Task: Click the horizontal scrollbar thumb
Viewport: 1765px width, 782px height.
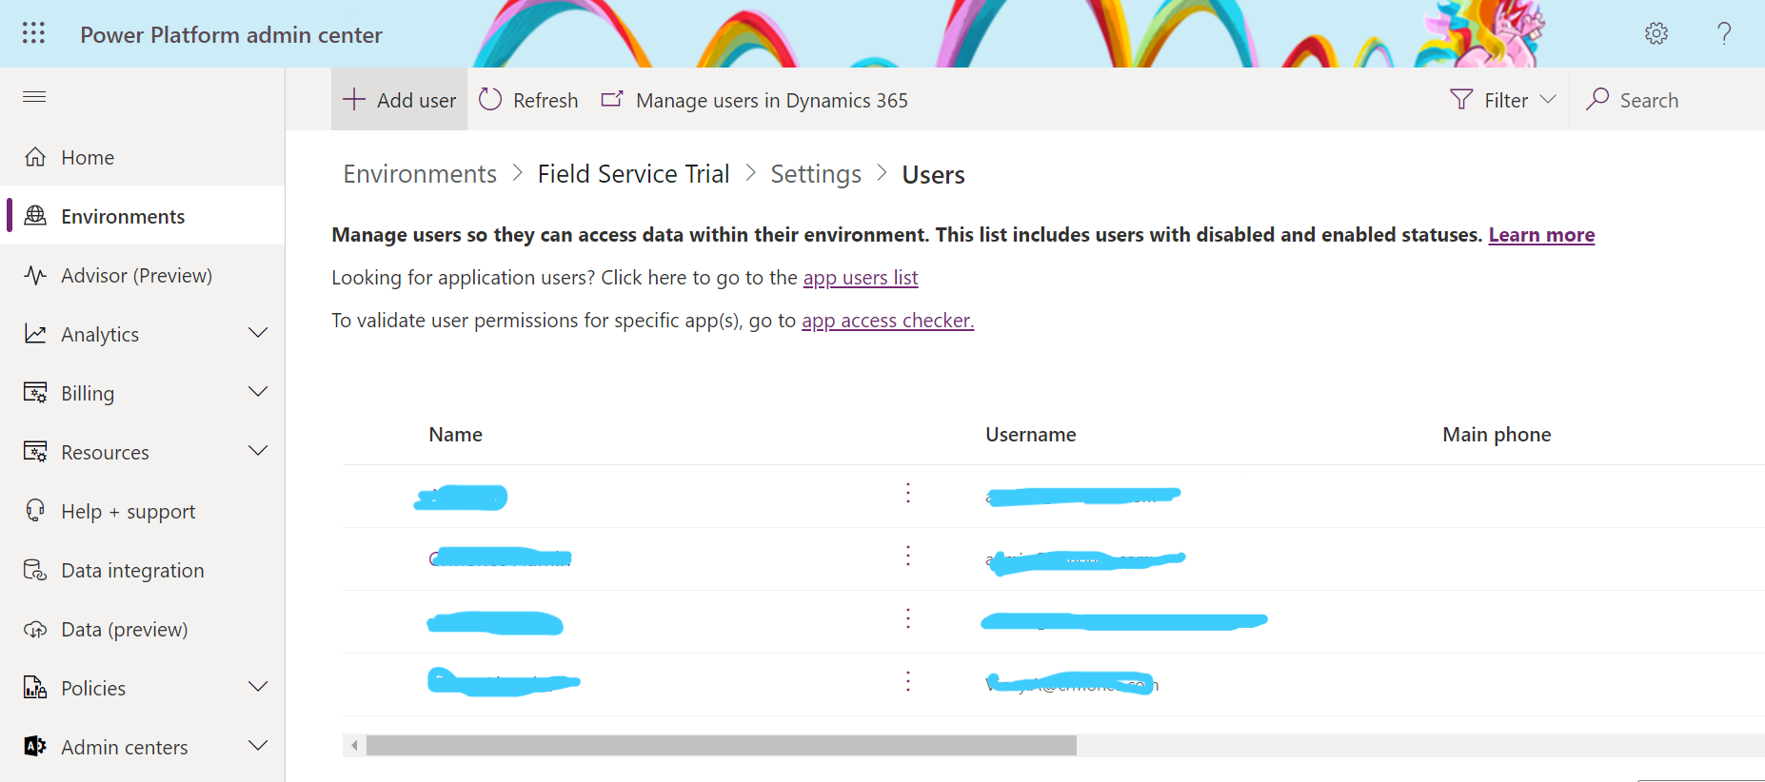Action: [x=722, y=745]
